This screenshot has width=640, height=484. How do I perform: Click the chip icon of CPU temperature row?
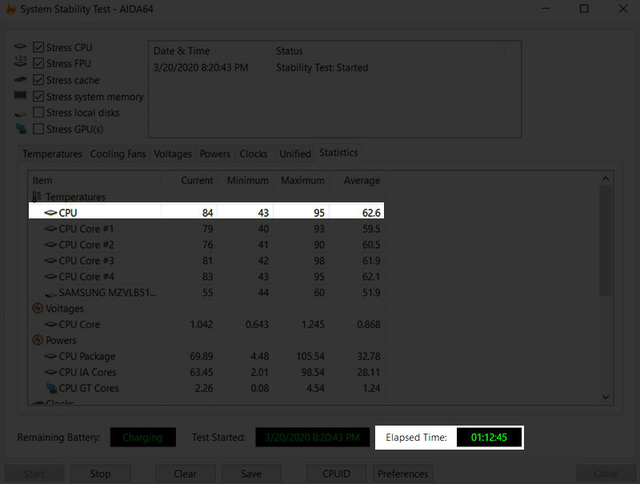tap(50, 213)
